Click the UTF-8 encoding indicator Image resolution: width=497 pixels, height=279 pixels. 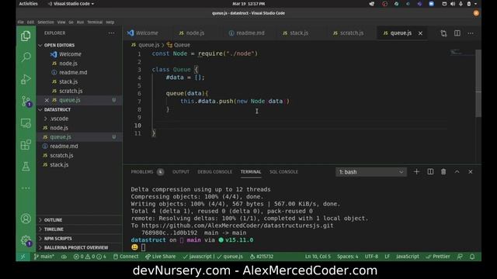coord(371,257)
